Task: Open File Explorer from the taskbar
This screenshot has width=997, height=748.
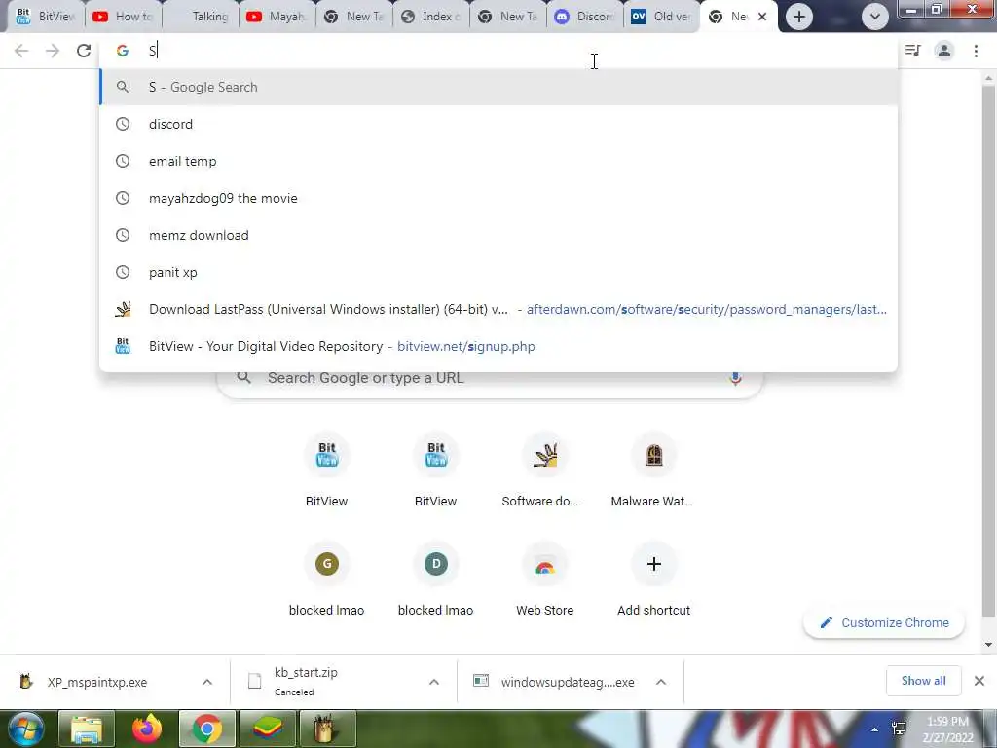Action: [87, 729]
